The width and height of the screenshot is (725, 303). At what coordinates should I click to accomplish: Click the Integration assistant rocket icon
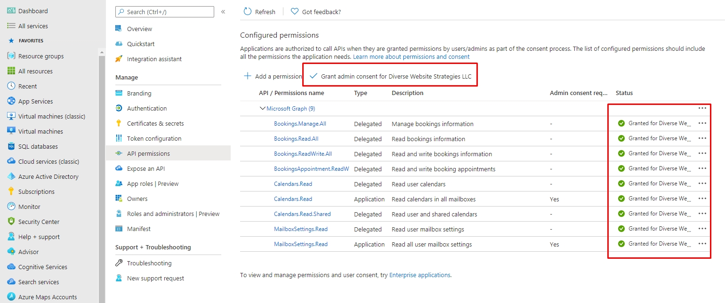click(x=119, y=59)
